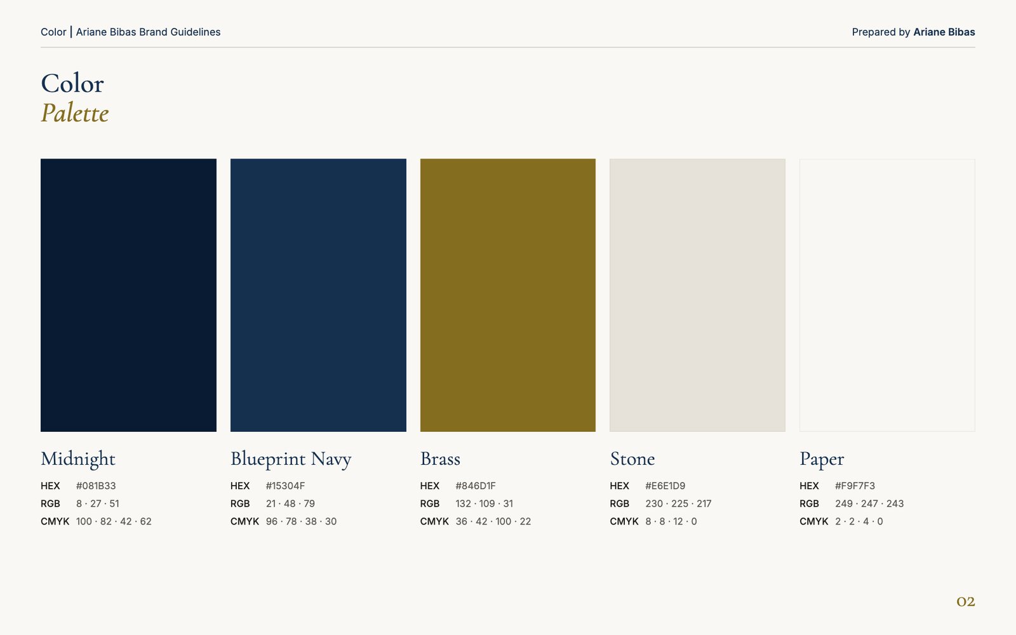Click the page number 02
1016x635 pixels.
tap(966, 601)
